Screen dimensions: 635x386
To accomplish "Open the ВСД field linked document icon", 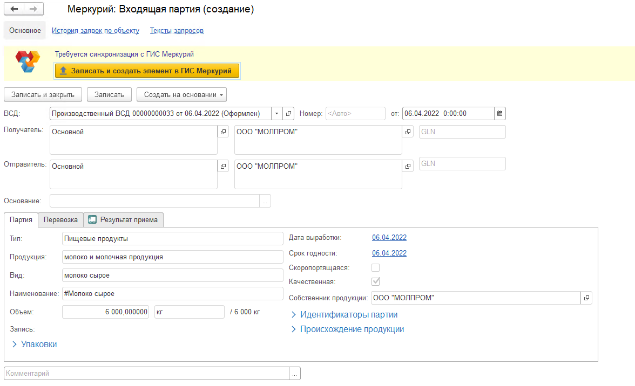I will (x=289, y=114).
